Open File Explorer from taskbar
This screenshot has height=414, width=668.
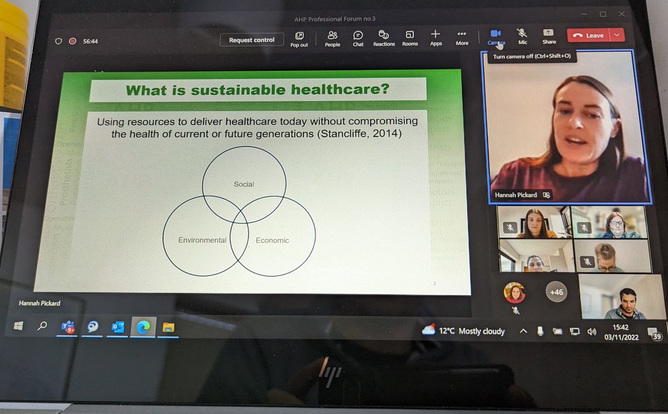[x=168, y=328]
